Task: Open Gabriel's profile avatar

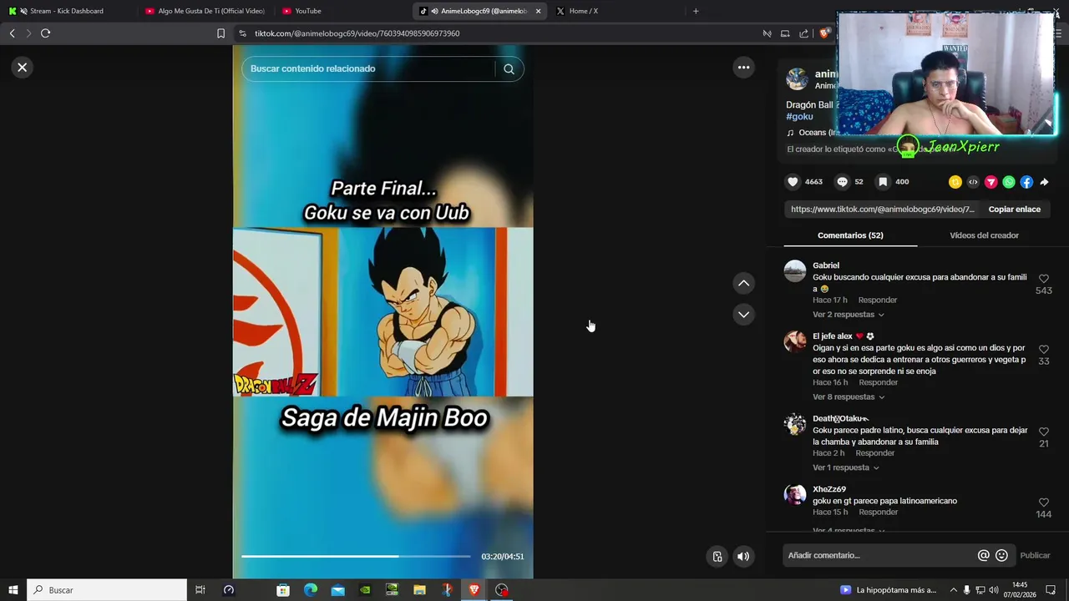Action: click(x=795, y=271)
